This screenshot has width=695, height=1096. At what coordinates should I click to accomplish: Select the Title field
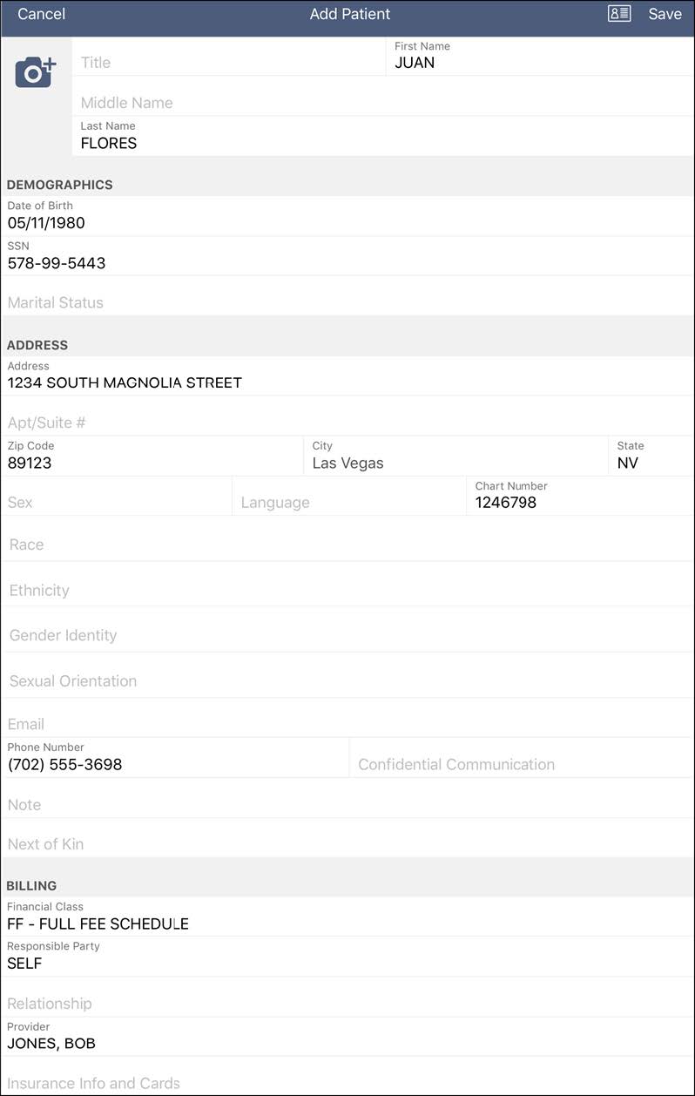(228, 63)
